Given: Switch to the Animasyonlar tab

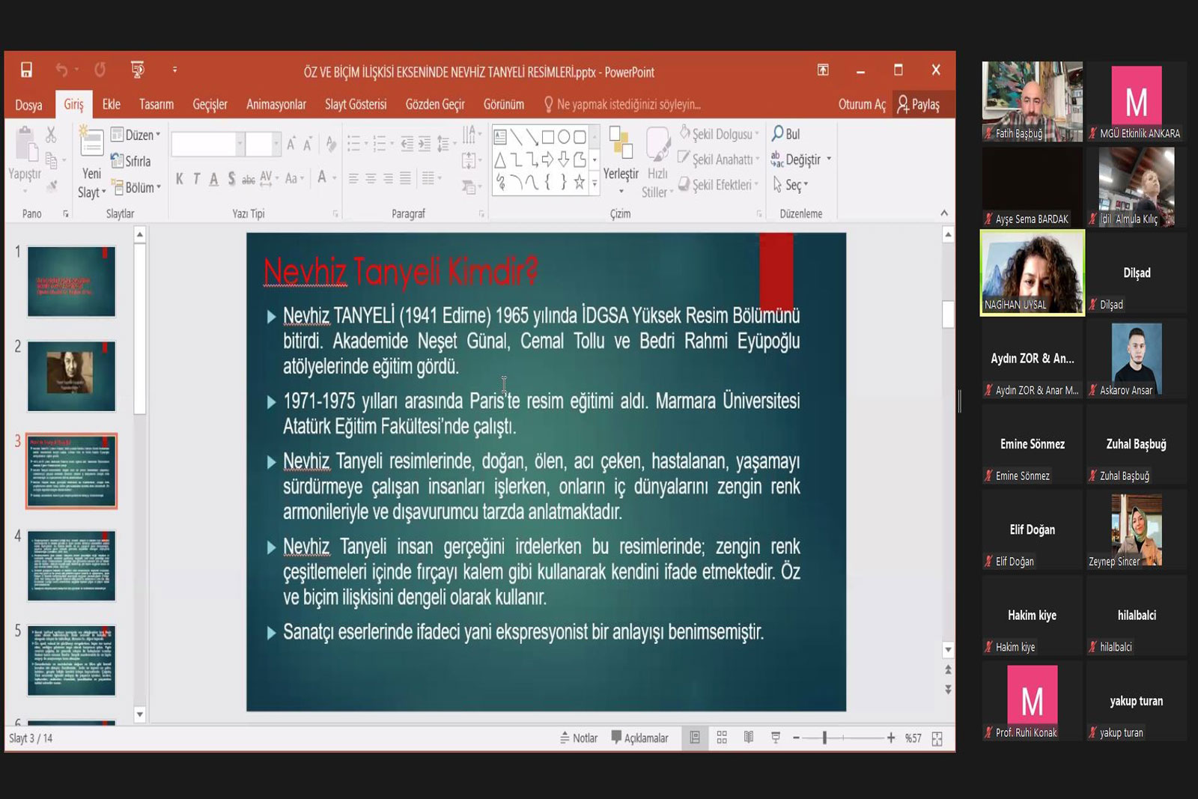Looking at the screenshot, I should (x=276, y=105).
